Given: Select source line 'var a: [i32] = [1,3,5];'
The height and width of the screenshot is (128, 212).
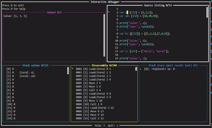Looking at the screenshot, I should (x=136, y=12).
